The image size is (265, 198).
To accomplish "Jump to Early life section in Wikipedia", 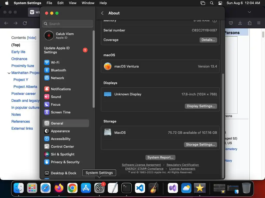I will [18, 52].
